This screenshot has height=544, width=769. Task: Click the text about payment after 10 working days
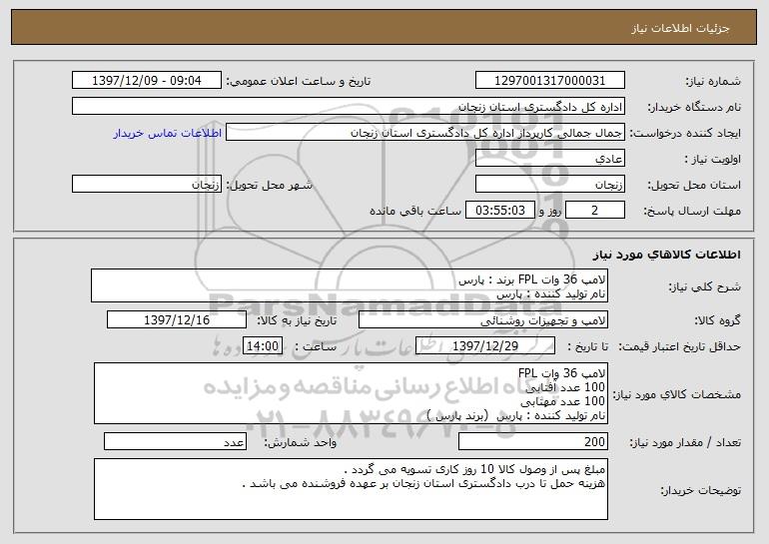click(474, 469)
